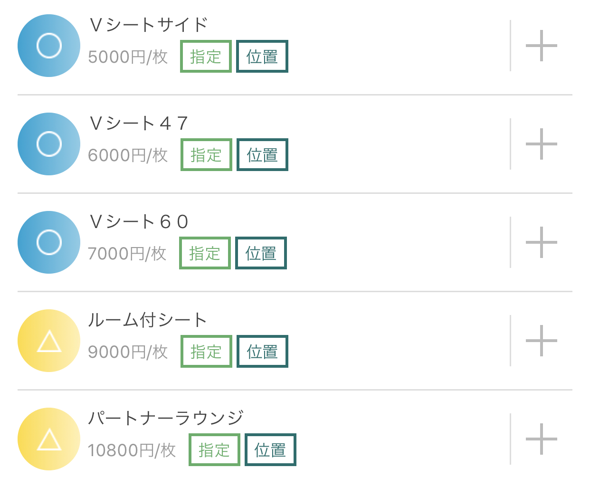The width and height of the screenshot is (590, 487).
Task: Open 位置 for Vシートサイド seat
Action: point(262,57)
